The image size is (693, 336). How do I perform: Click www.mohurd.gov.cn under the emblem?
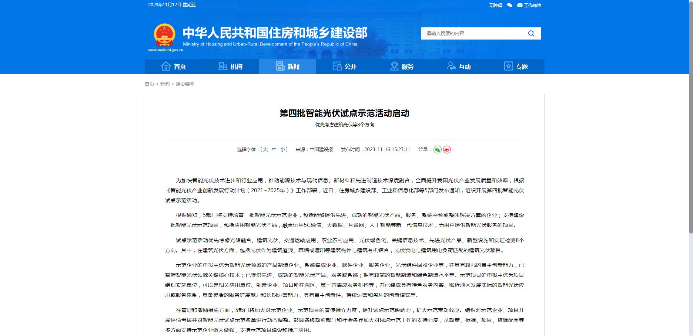[x=165, y=50]
